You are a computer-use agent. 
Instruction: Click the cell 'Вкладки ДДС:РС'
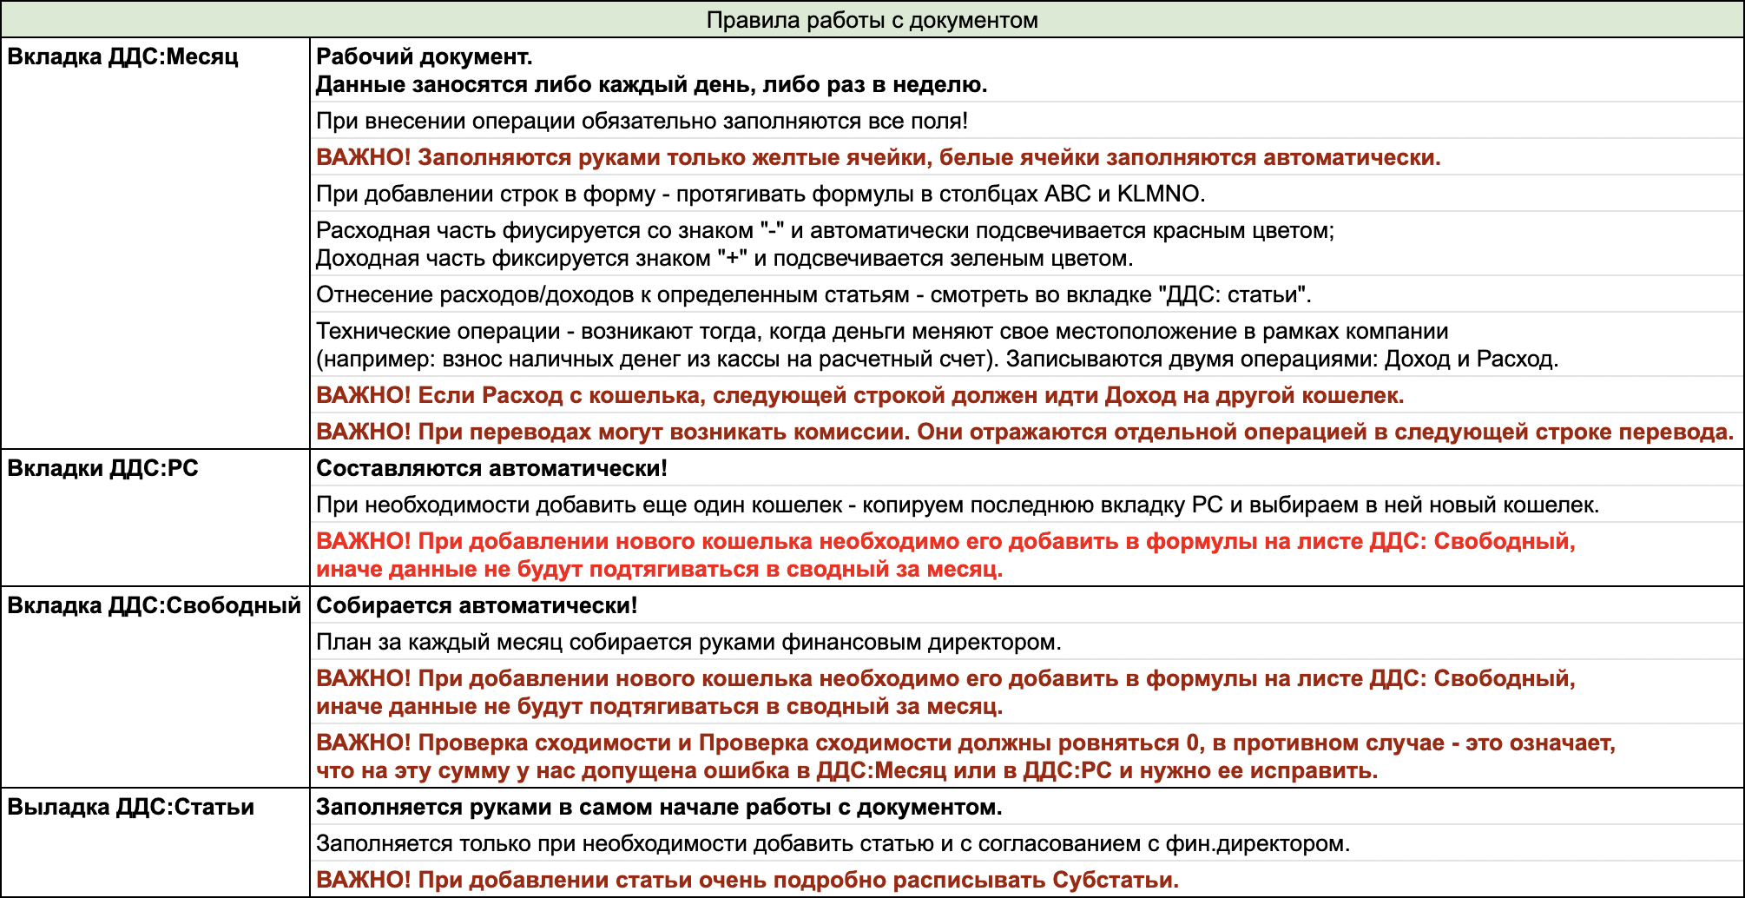click(x=155, y=518)
